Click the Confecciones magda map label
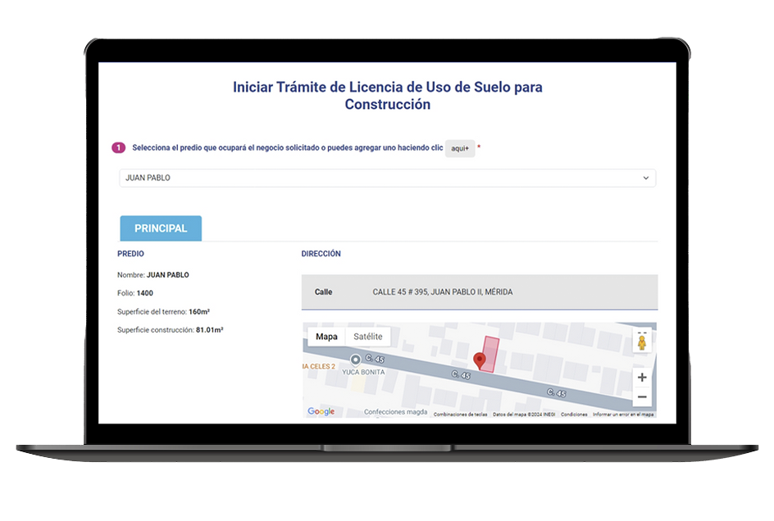The width and height of the screenshot is (774, 521). [x=395, y=412]
